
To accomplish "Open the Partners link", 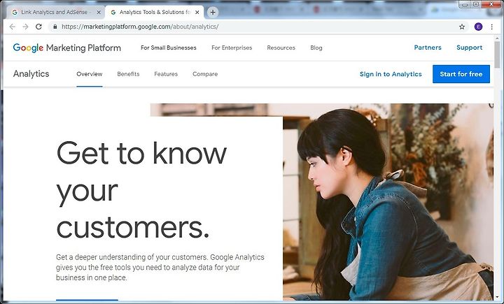I will (428, 48).
